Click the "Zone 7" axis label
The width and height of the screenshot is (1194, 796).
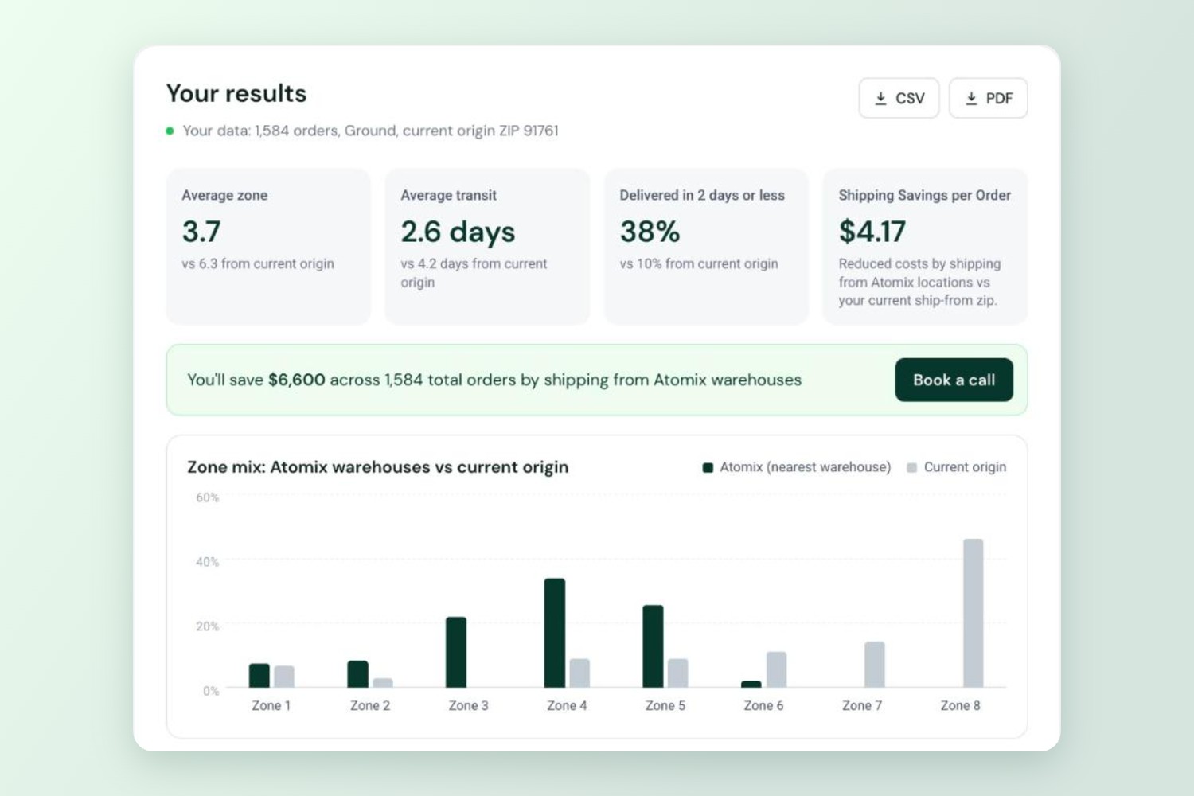[x=862, y=705]
